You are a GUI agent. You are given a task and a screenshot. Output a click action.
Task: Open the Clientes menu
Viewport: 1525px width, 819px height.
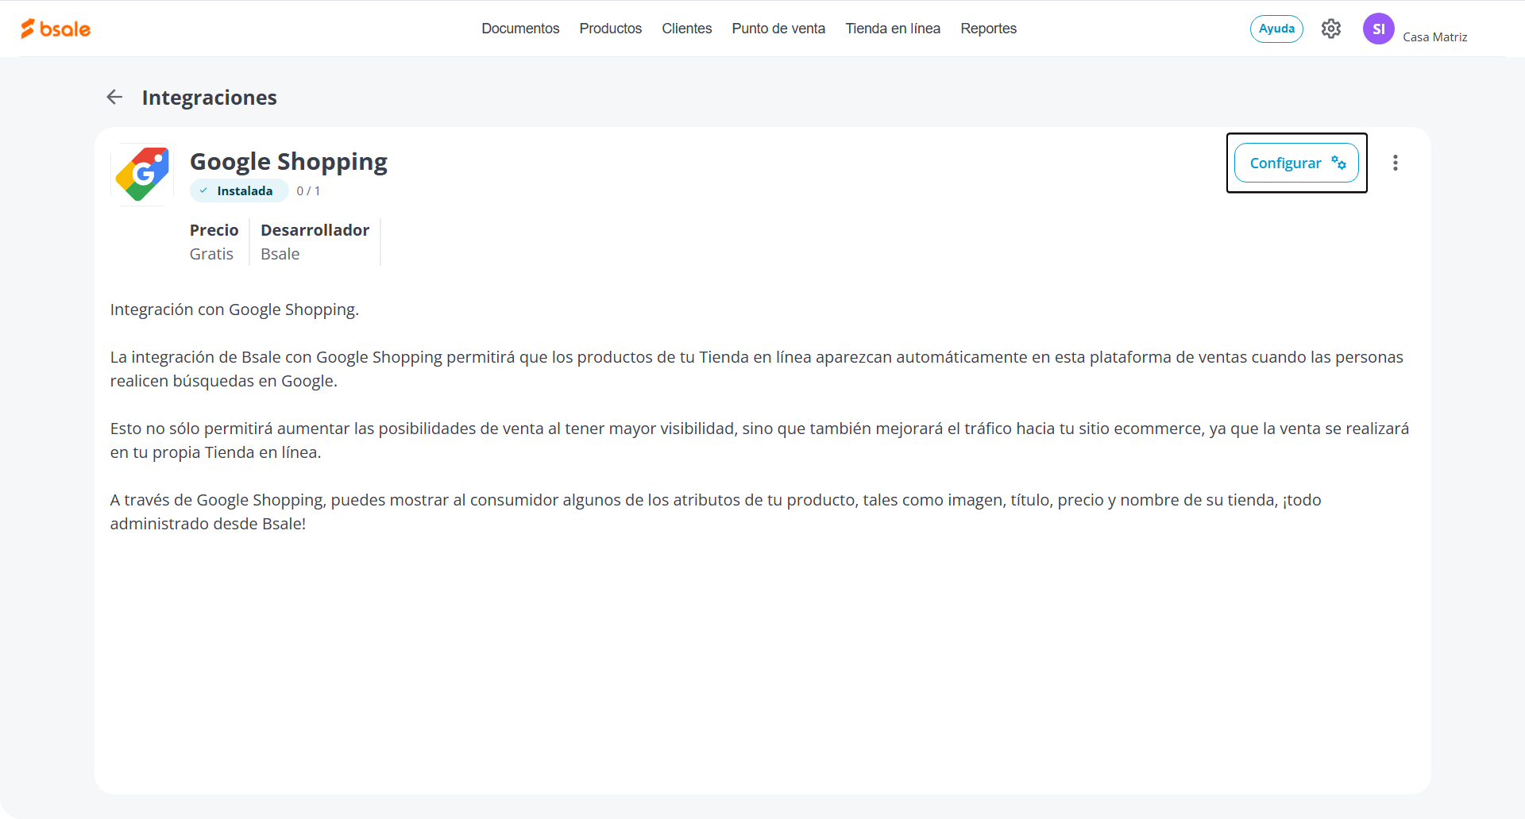687,29
